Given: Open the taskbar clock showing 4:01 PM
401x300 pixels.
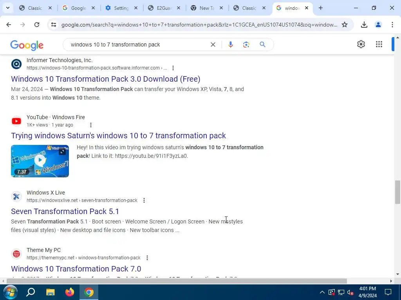Looking at the screenshot, I should point(367,292).
